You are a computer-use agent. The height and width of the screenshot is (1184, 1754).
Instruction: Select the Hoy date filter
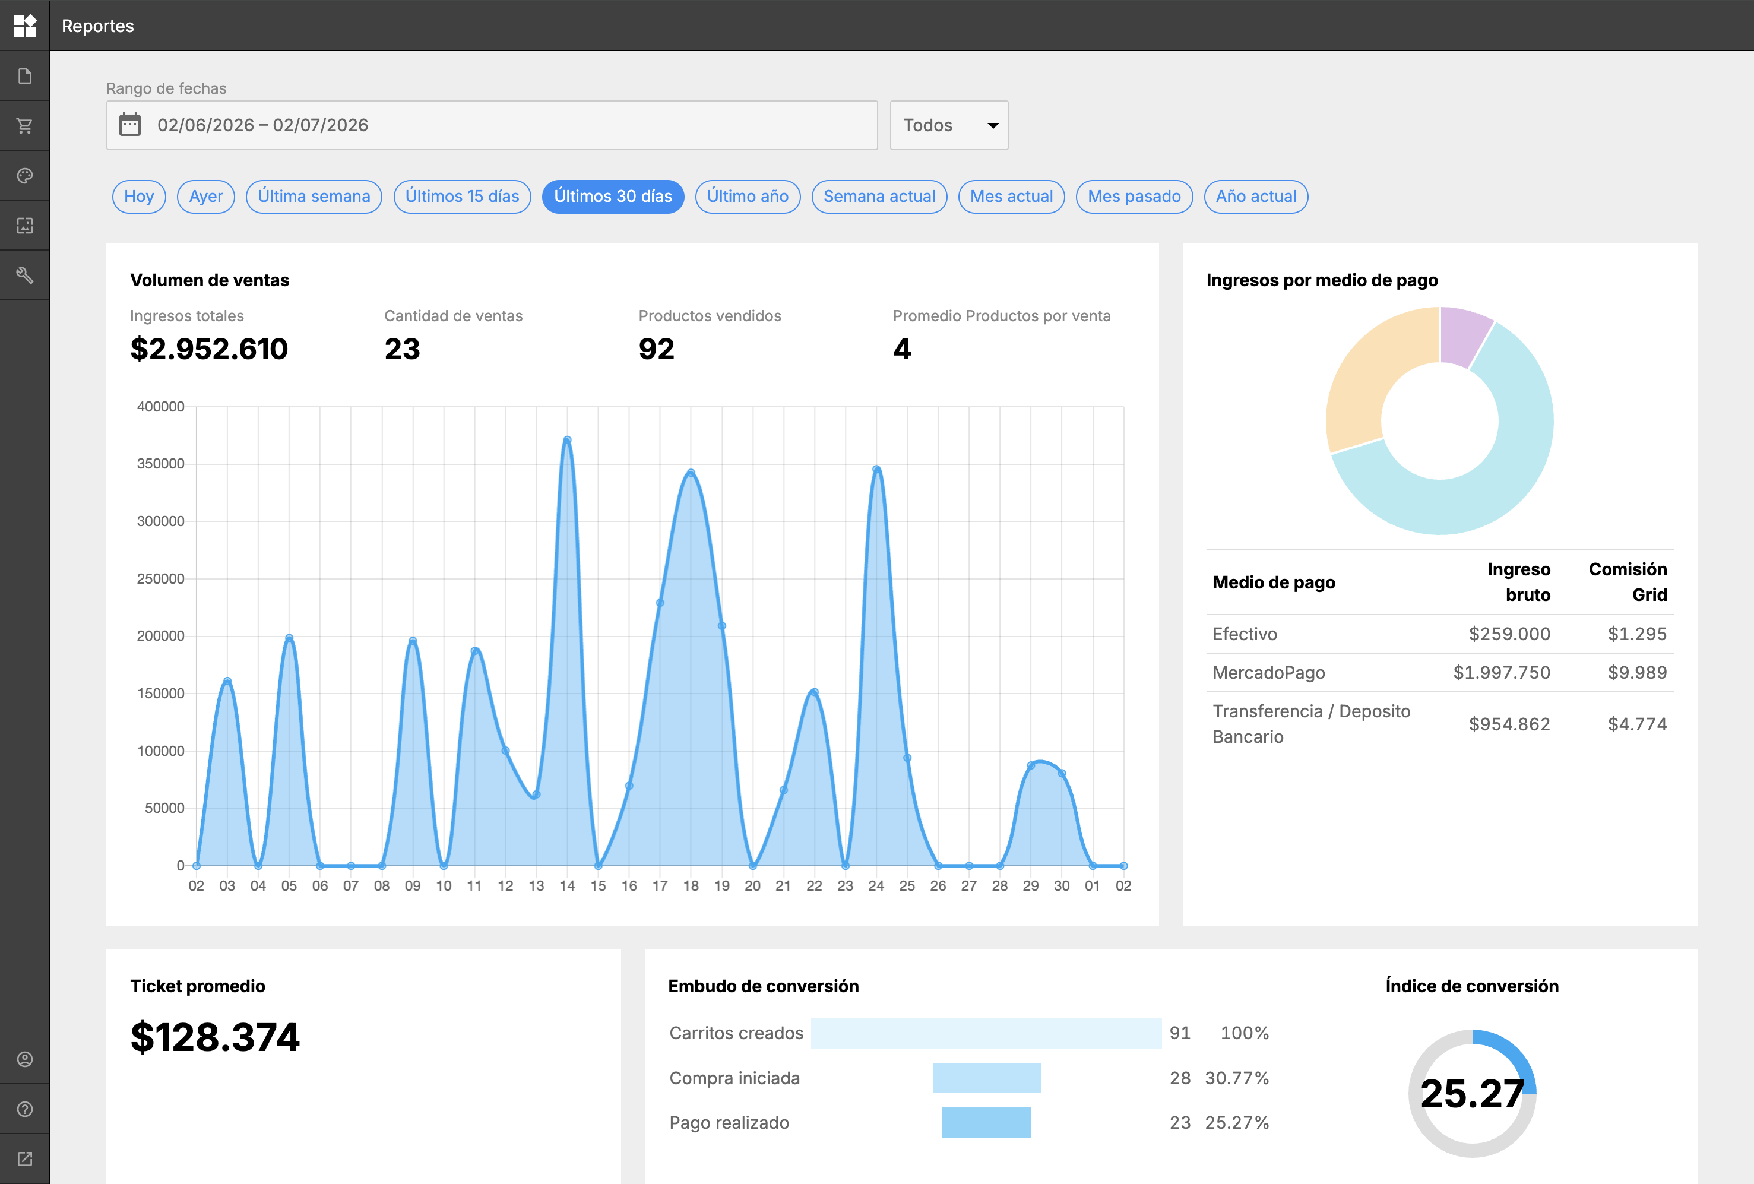[139, 197]
